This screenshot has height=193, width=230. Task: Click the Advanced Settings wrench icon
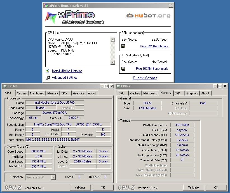tap(47, 78)
